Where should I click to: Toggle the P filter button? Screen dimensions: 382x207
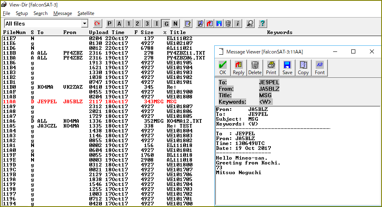pos(110,23)
